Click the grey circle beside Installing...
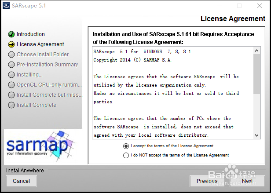Screen dimensions: 271x193 coord(11,75)
